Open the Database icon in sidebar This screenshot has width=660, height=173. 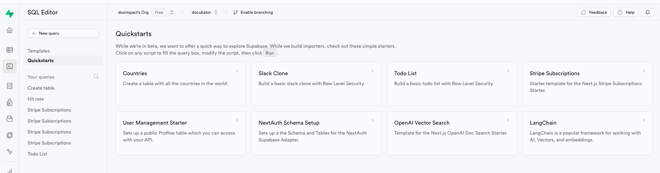(x=10, y=86)
